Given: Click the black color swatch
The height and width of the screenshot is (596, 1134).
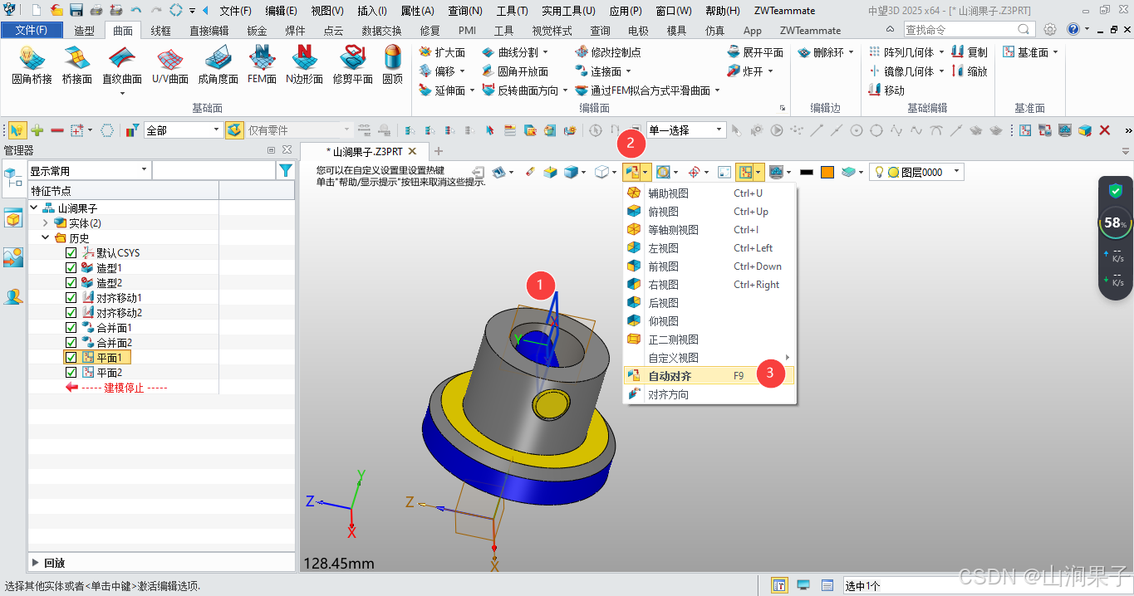Looking at the screenshot, I should 806,172.
